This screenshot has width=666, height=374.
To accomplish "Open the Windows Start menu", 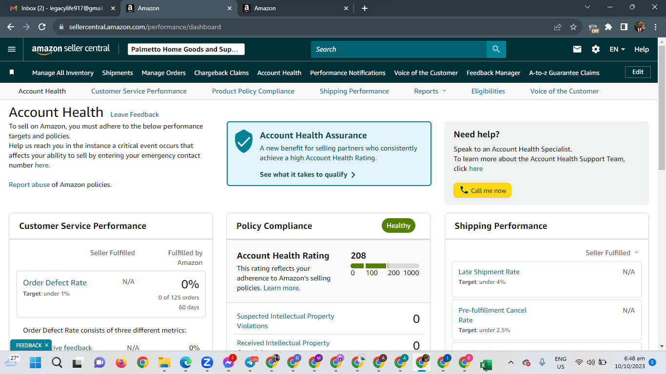I will click(35, 363).
